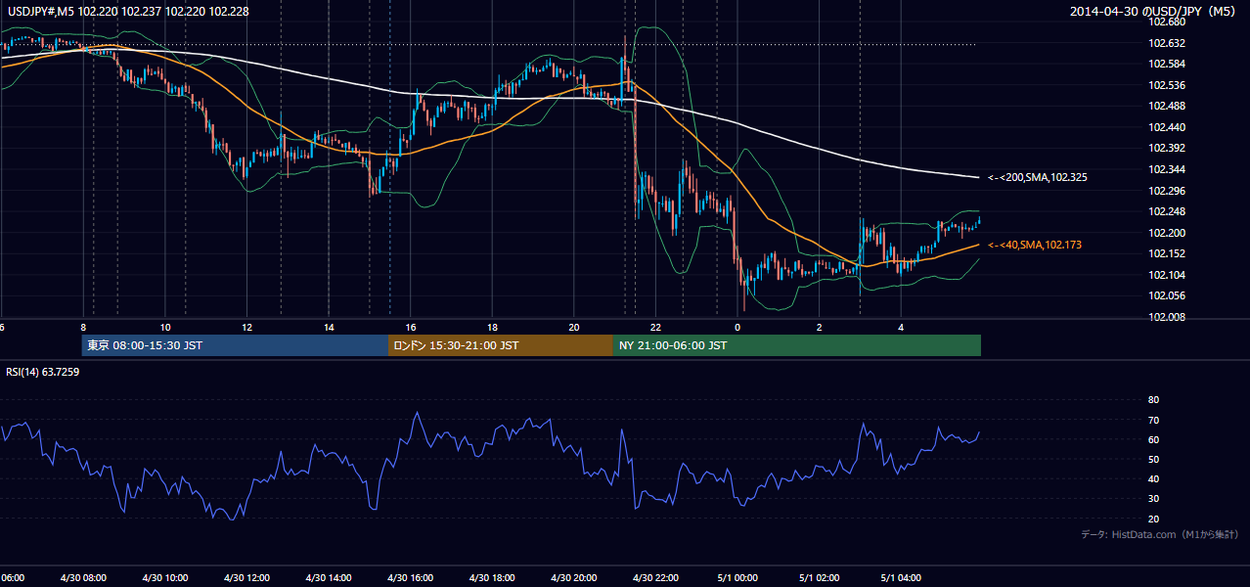Click RSI scale value 40

coord(1153,479)
